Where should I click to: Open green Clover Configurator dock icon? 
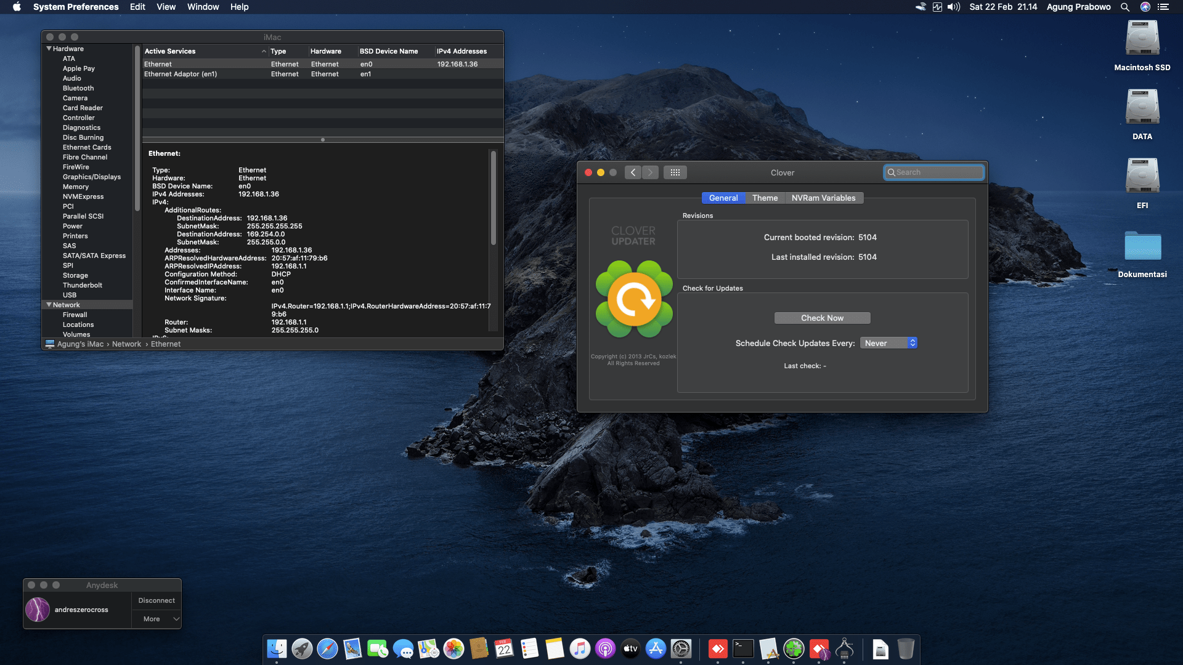794,648
